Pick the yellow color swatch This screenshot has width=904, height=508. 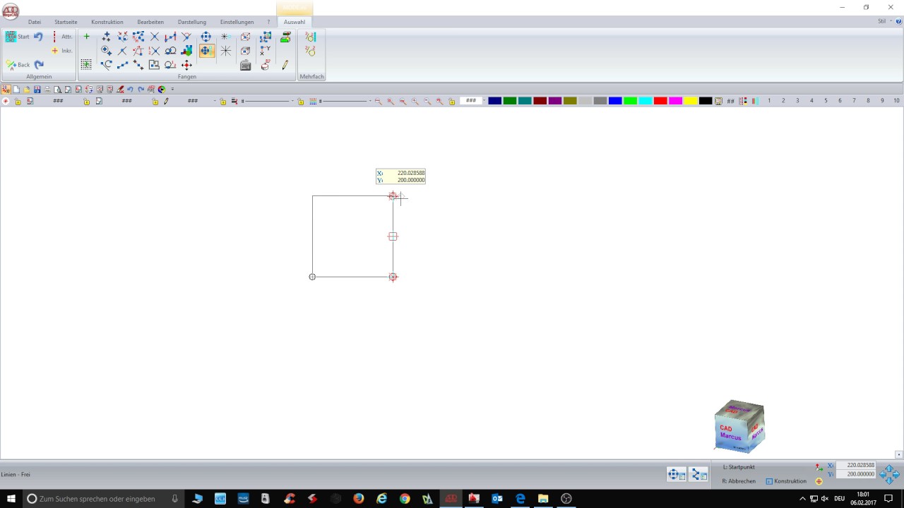pyautogui.click(x=691, y=101)
